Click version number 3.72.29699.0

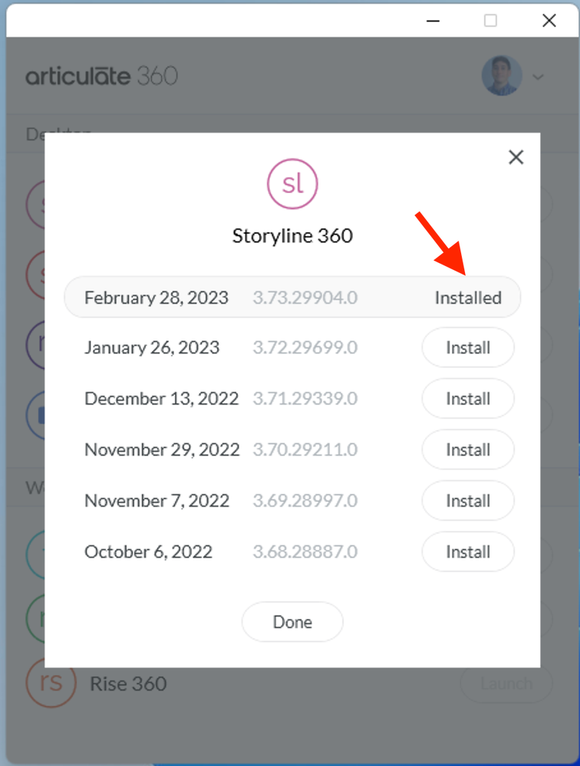click(305, 348)
